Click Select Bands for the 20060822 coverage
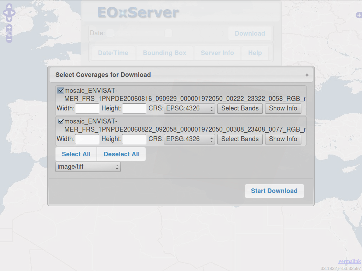 click(240, 139)
